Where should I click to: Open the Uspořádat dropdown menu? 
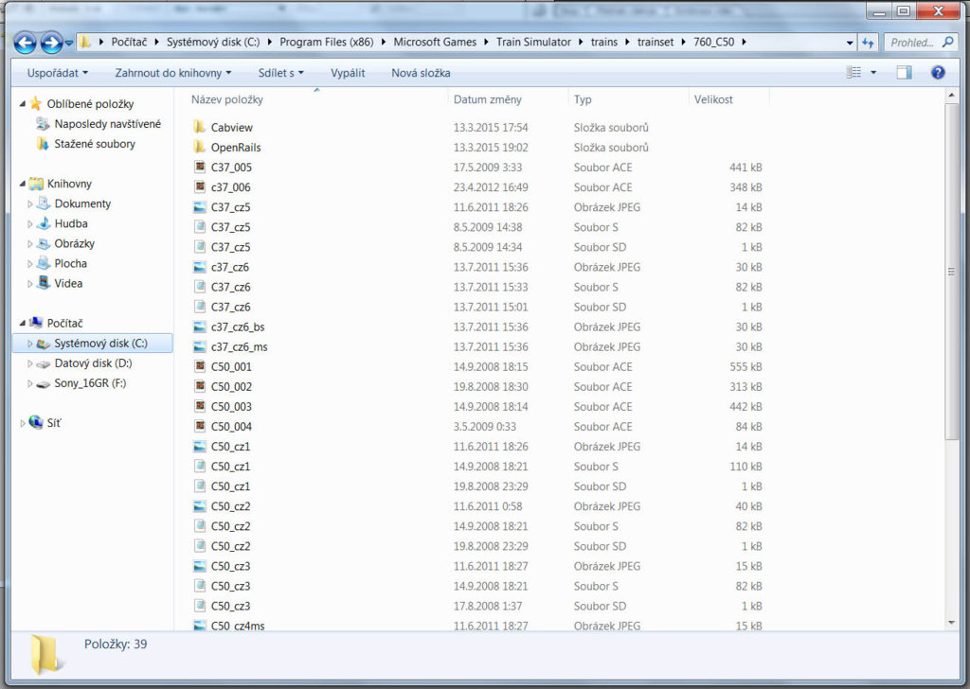click(57, 73)
